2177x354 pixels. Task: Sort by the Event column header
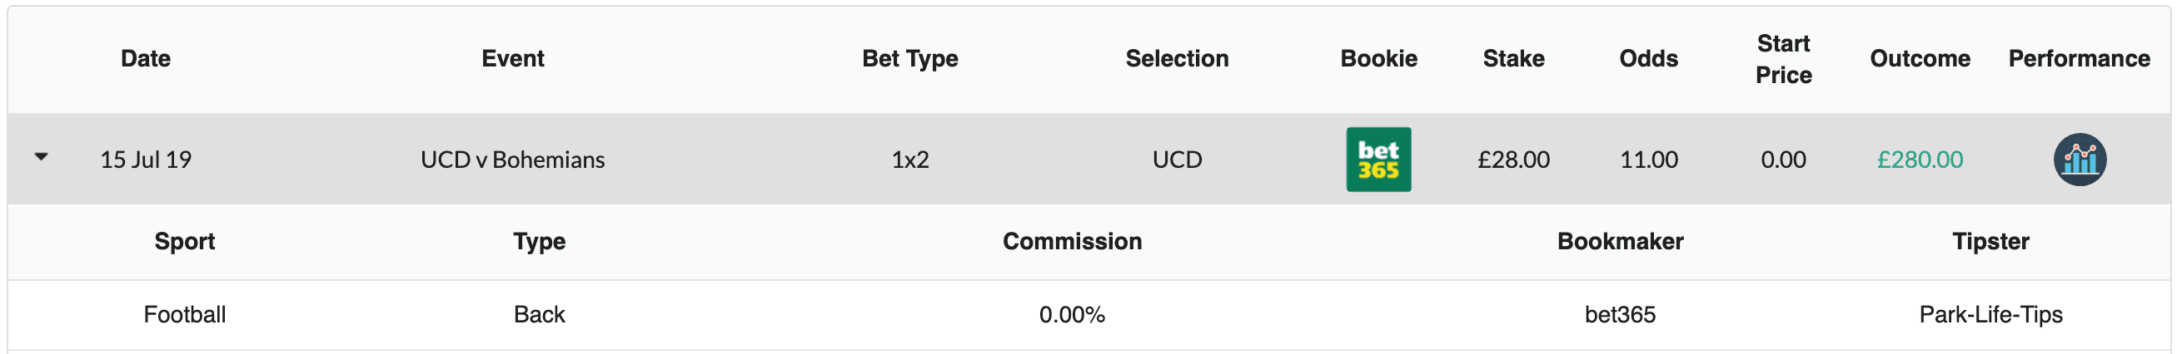pos(512,58)
